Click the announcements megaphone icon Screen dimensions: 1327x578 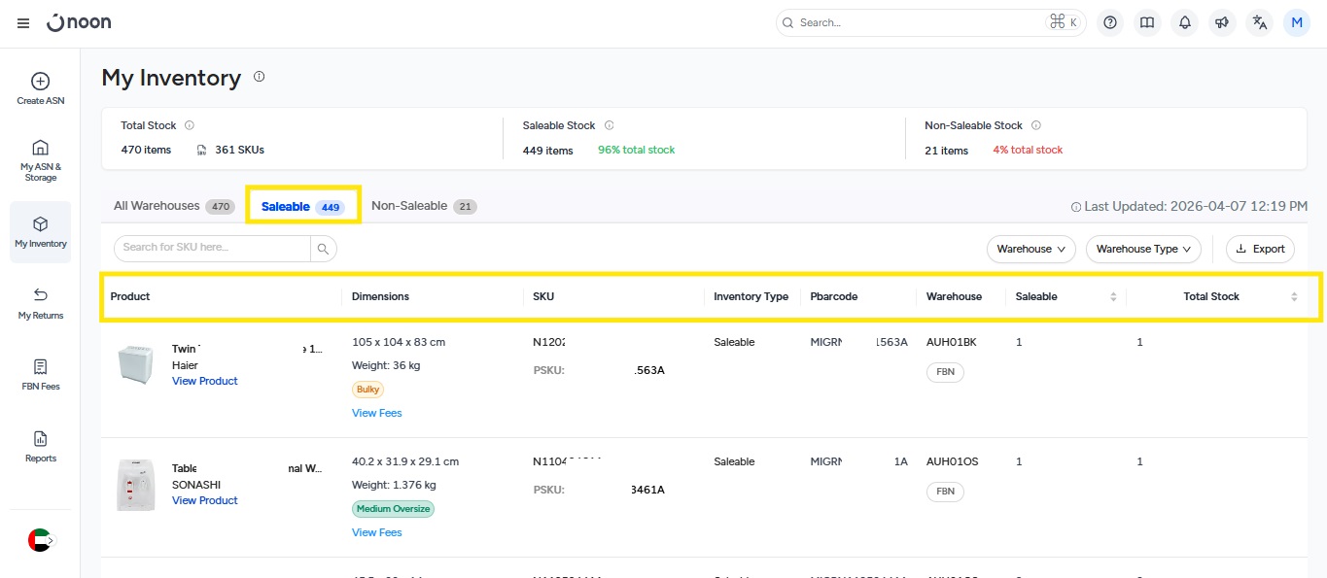pos(1222,23)
